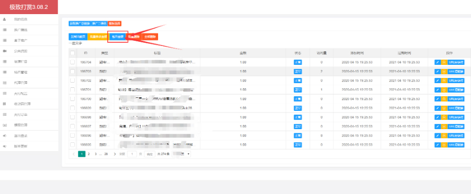Viewport: 471px width, 194px height.
Task: Click the blue status badge for row 186702
Action: pos(298,81)
